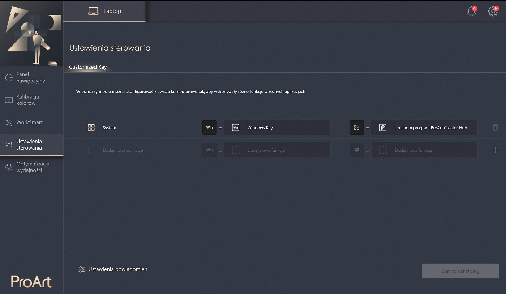Screen dimensions: 506x294
Task: Open Dodaj nową funkcję ProArt-key field
Action: [x=424, y=150]
